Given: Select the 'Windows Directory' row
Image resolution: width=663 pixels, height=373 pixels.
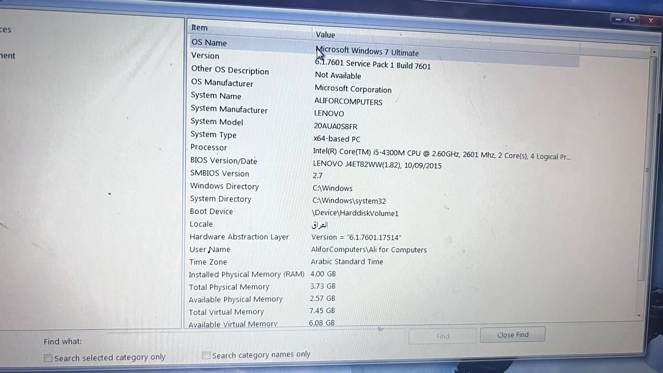Looking at the screenshot, I should 224,186.
